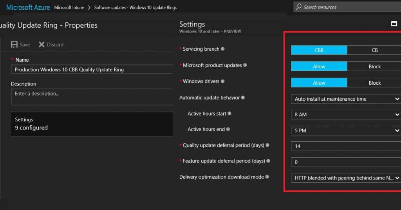Select CBB servicing branch
The width and height of the screenshot is (401, 210).
[x=319, y=50]
